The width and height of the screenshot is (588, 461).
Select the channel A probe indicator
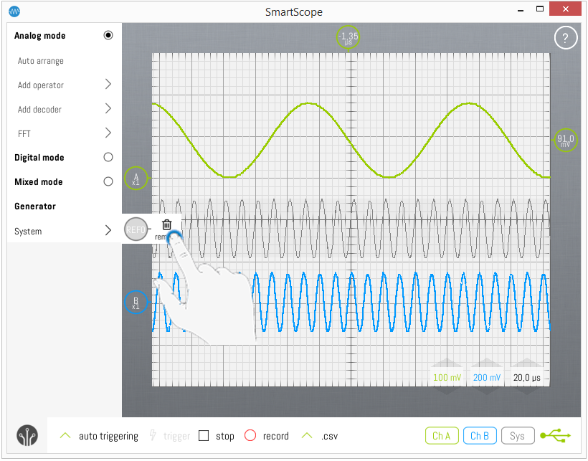[x=136, y=179]
